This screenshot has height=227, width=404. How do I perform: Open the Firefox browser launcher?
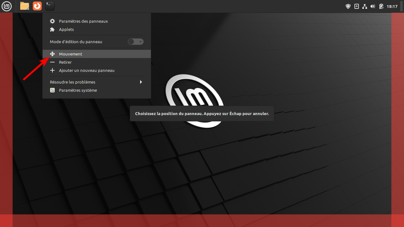click(x=37, y=6)
